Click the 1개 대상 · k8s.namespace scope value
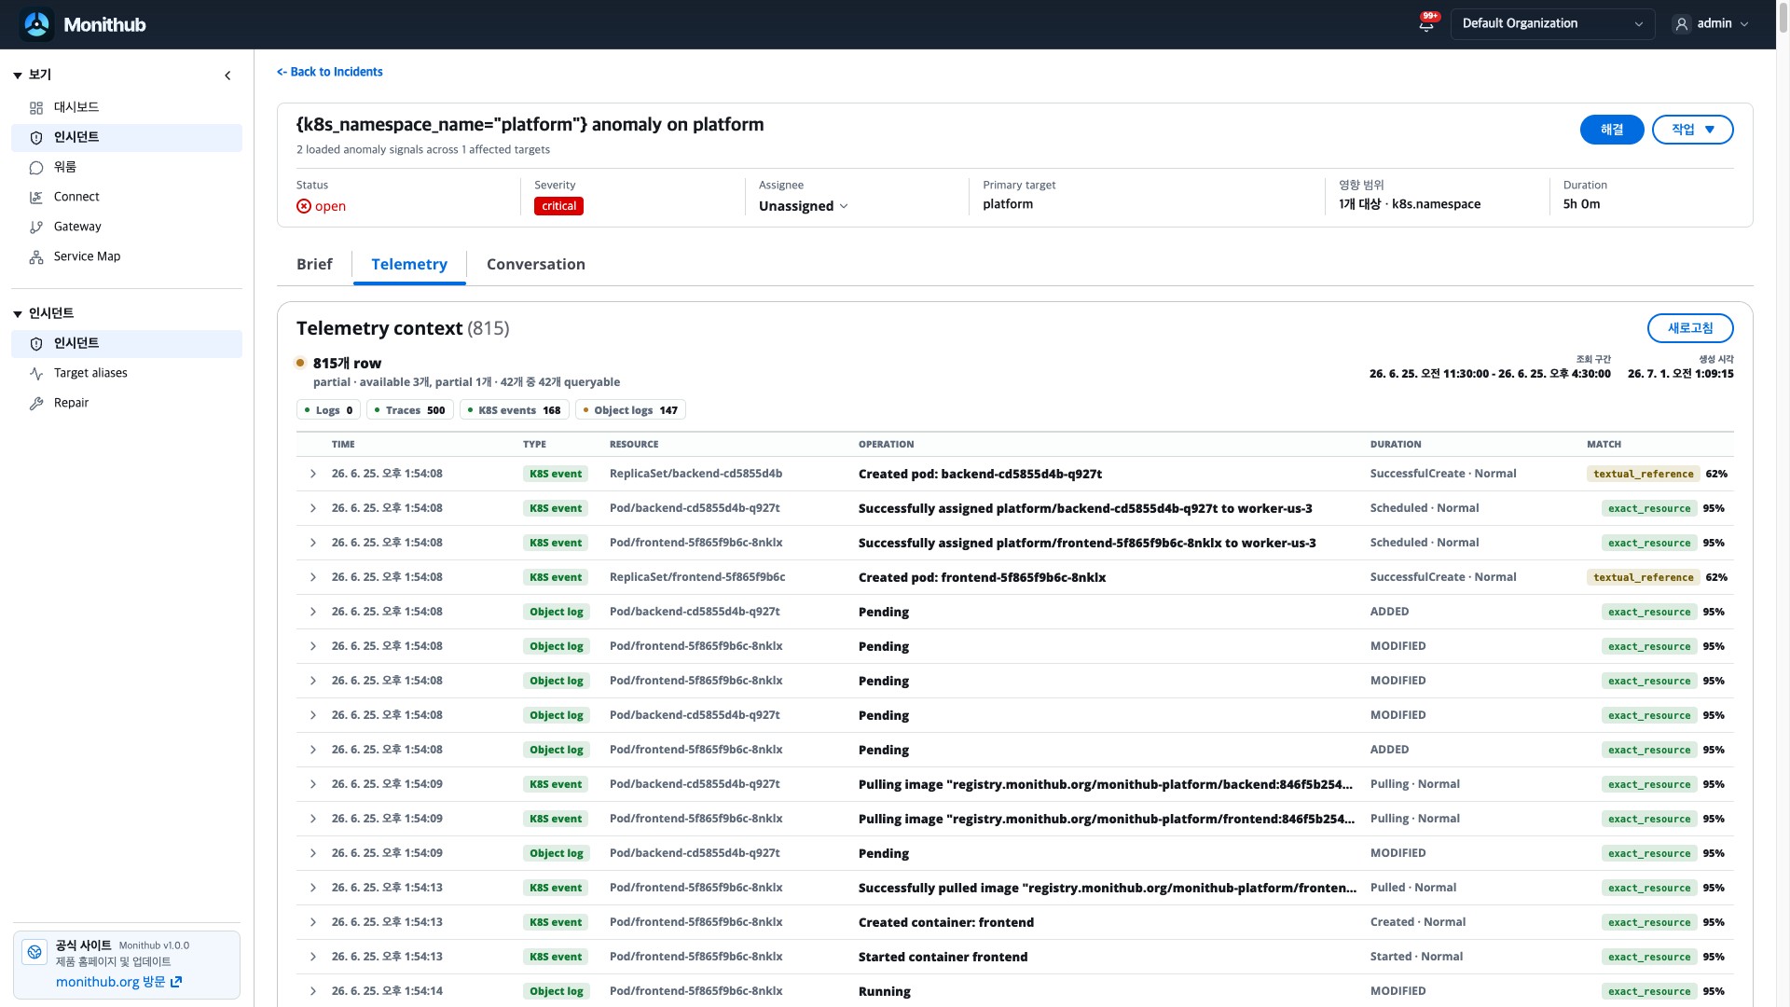 (1410, 204)
